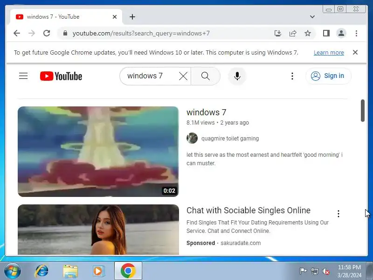Open the ad options three-dot menu
Screen dimensions: 373x280
pyautogui.click(x=338, y=214)
